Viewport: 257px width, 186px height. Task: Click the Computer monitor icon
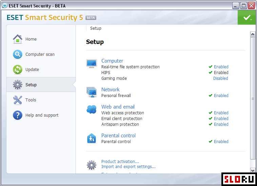coord(92,64)
